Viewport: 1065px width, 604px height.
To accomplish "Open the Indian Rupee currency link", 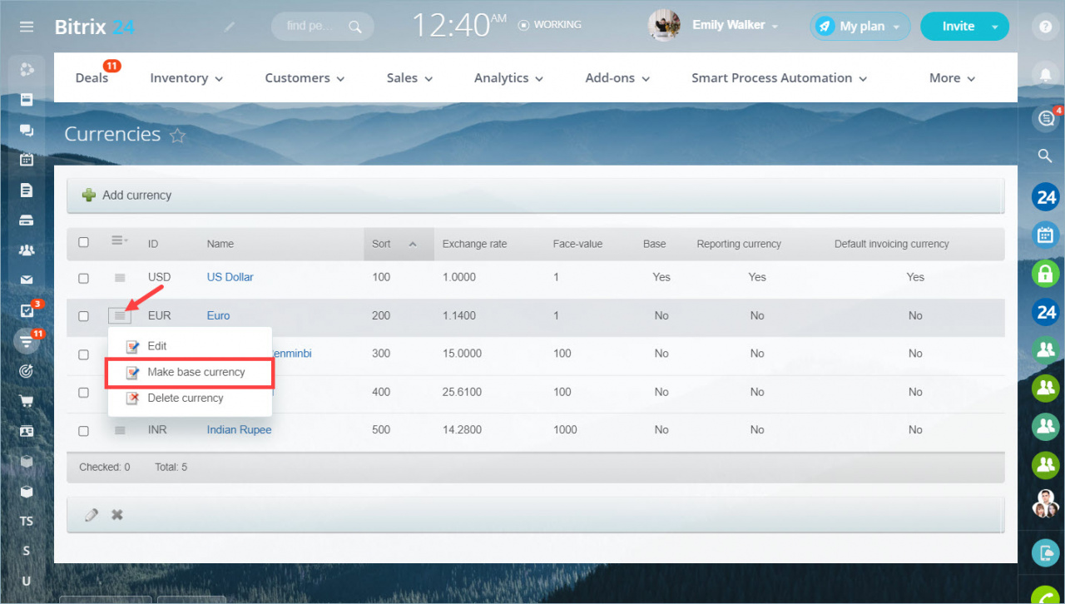I will tap(239, 430).
